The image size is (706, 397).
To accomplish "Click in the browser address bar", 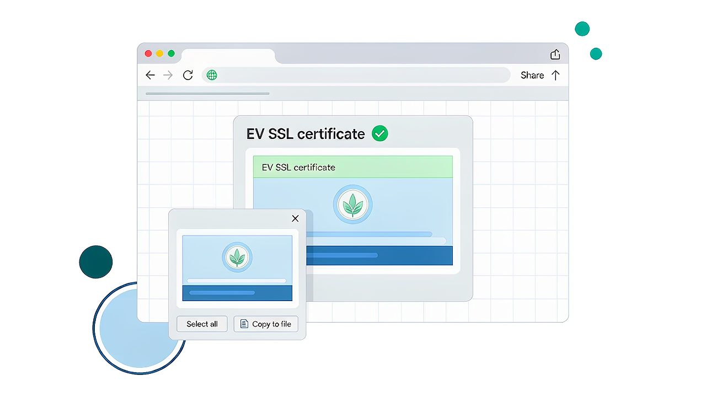I will click(356, 75).
